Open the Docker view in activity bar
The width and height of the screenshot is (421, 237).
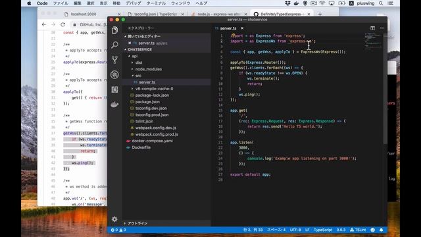coord(114,105)
